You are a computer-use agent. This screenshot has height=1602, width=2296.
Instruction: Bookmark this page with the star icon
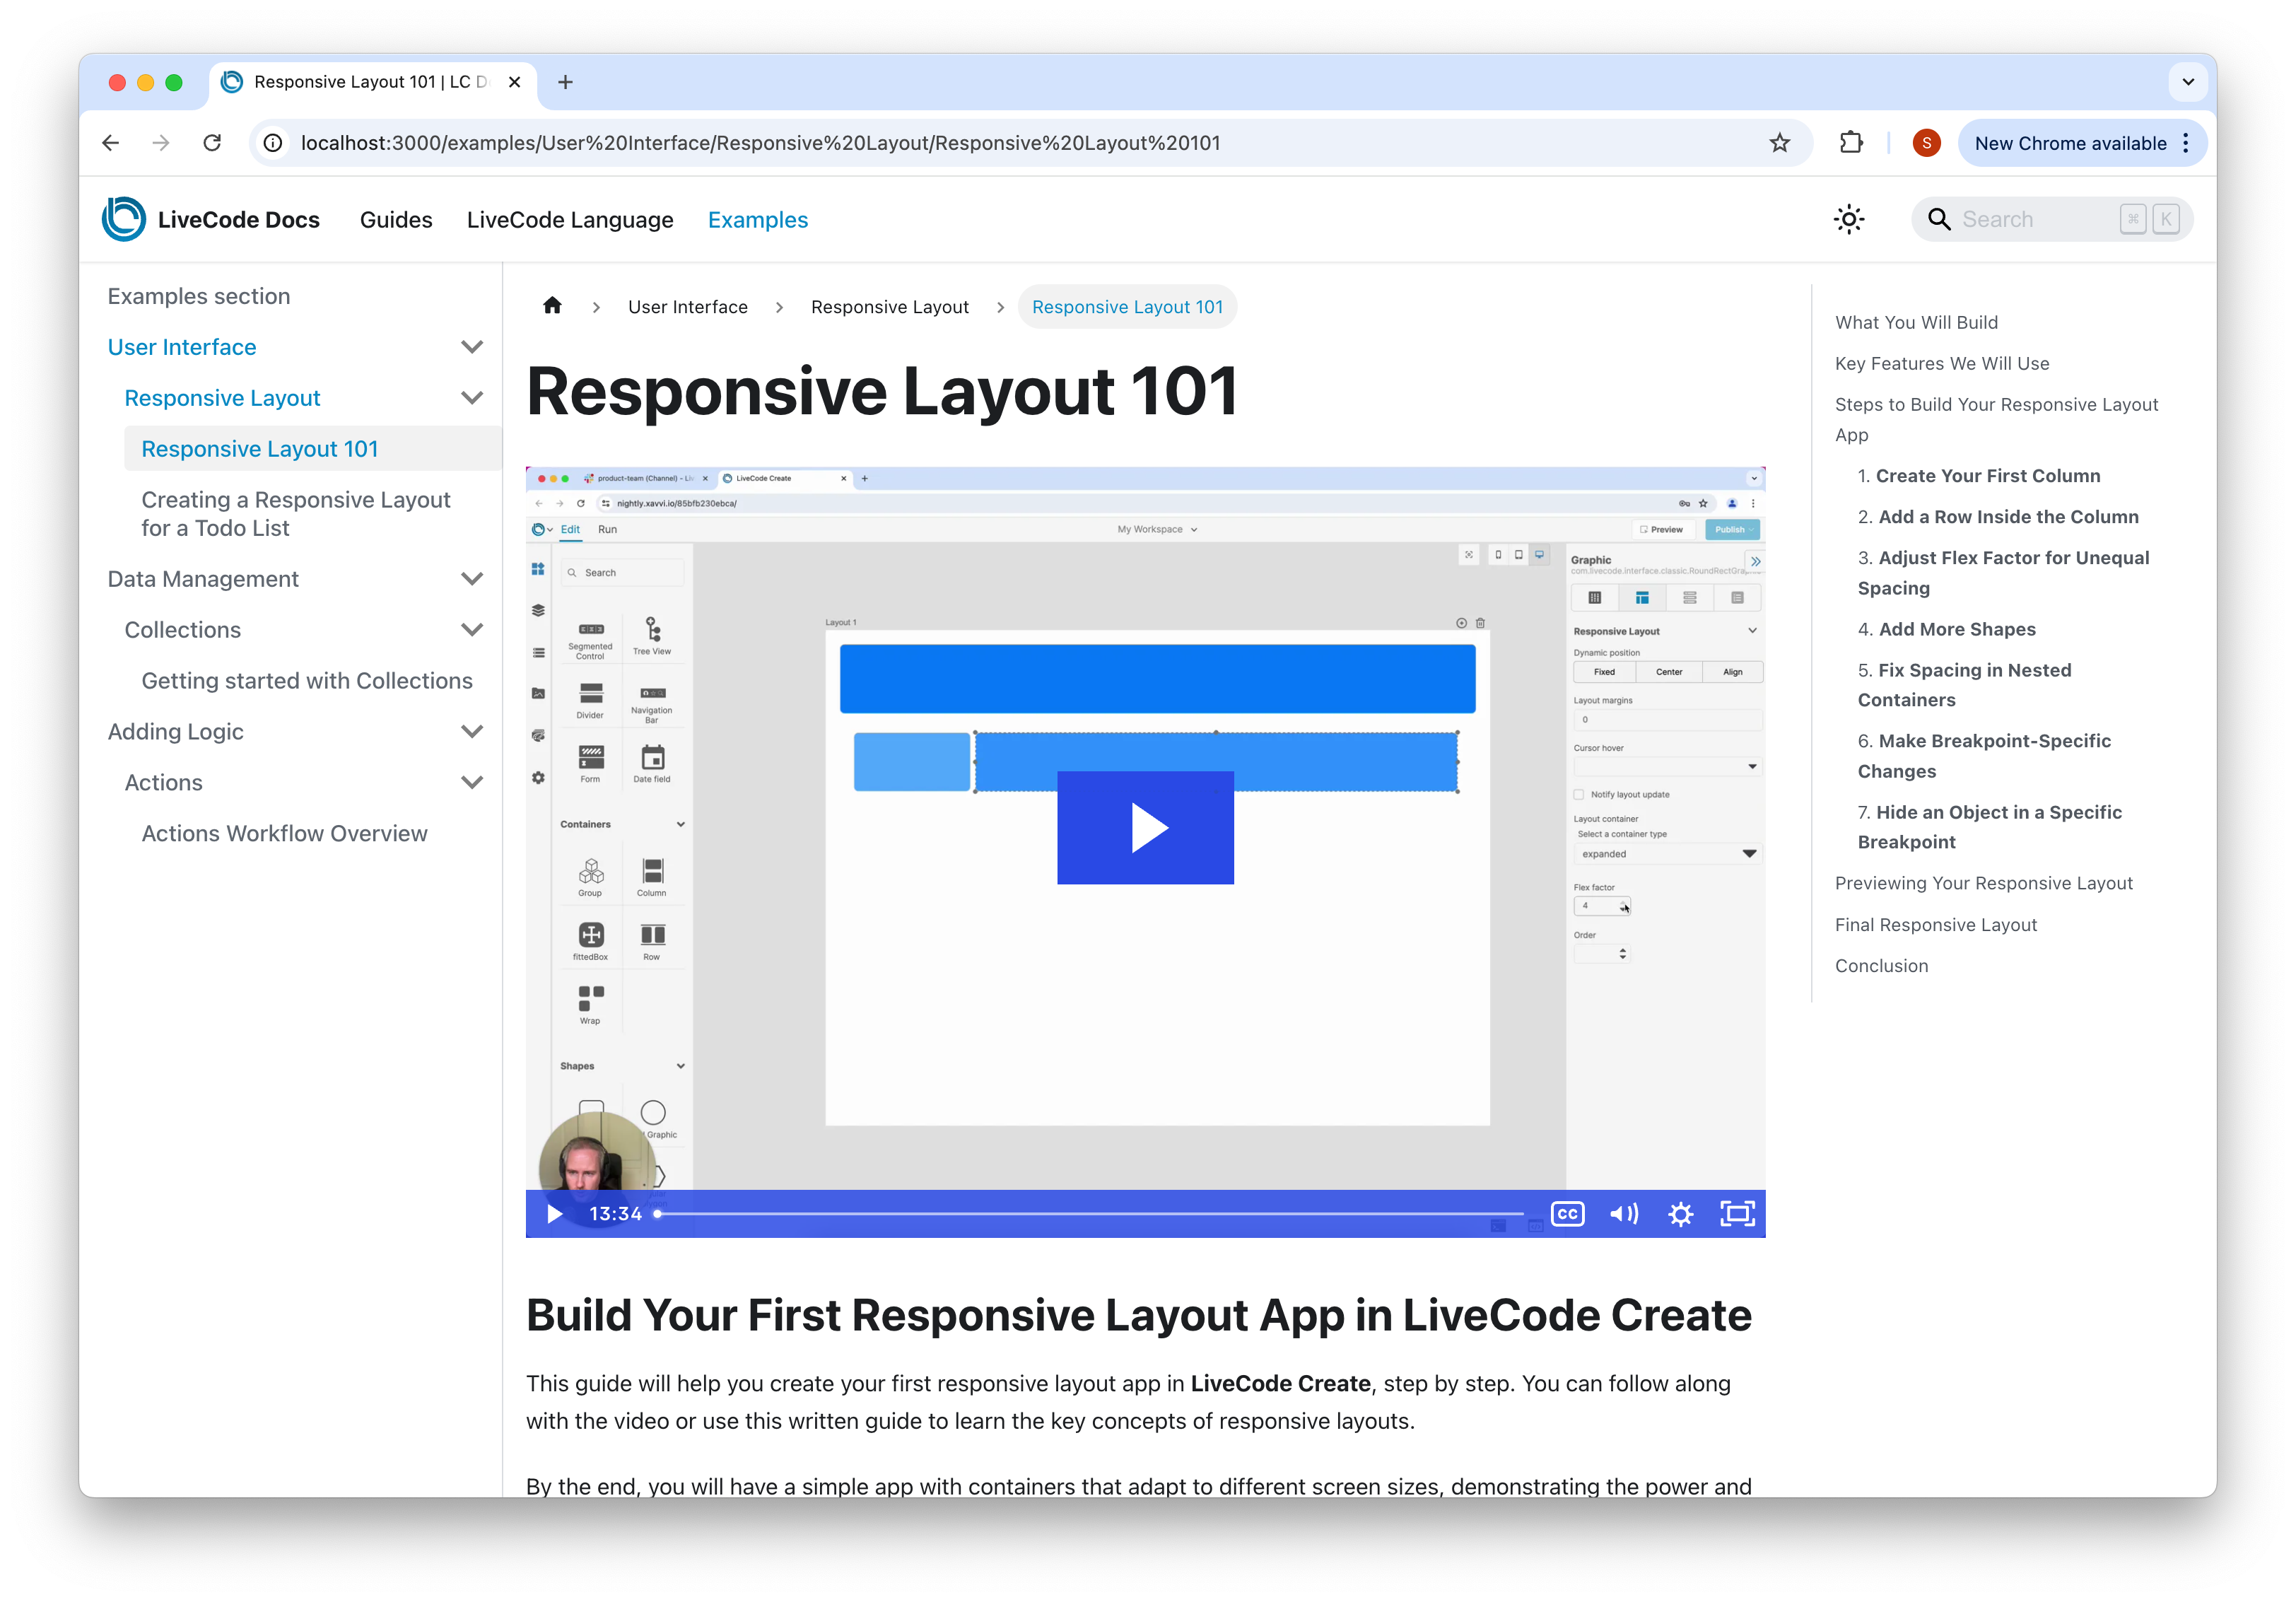(x=1779, y=143)
